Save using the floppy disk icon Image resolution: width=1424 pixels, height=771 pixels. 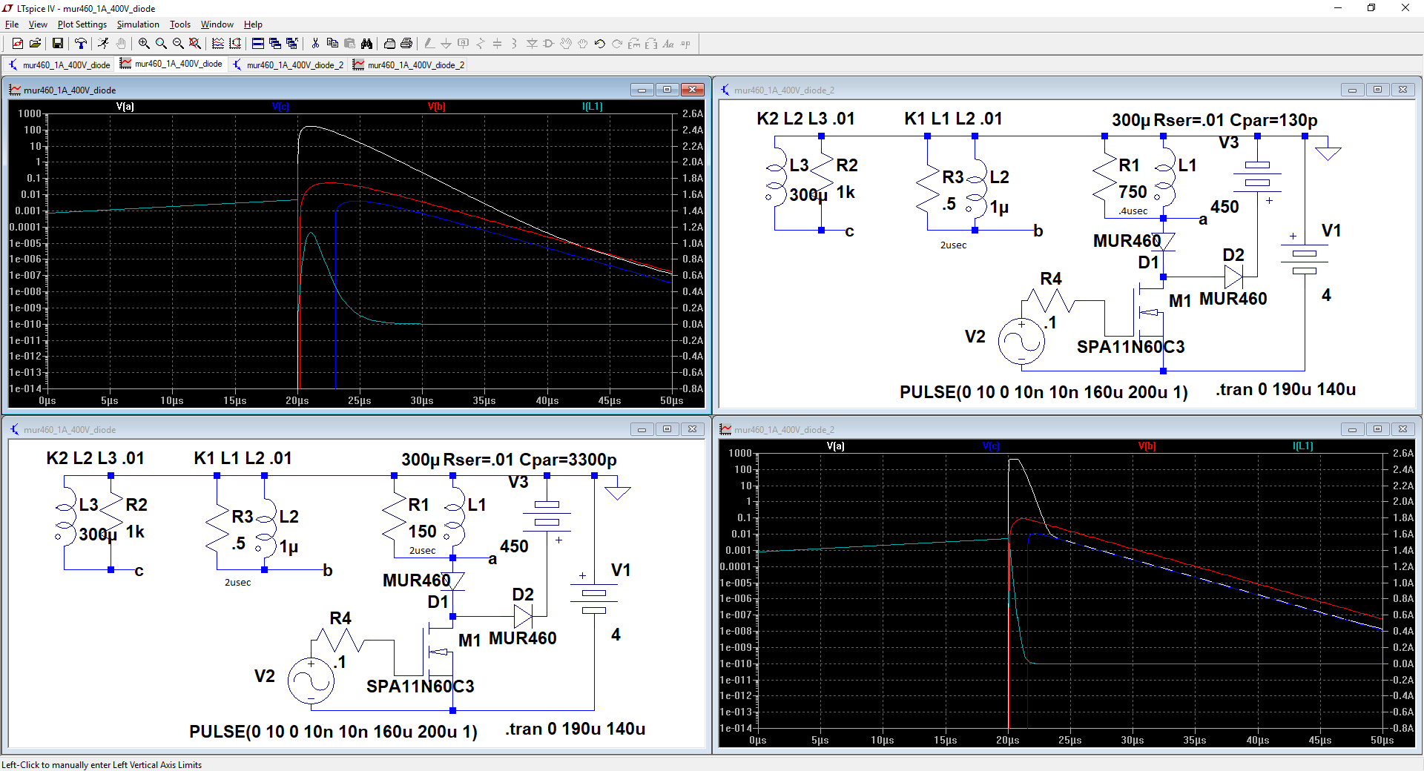[58, 44]
